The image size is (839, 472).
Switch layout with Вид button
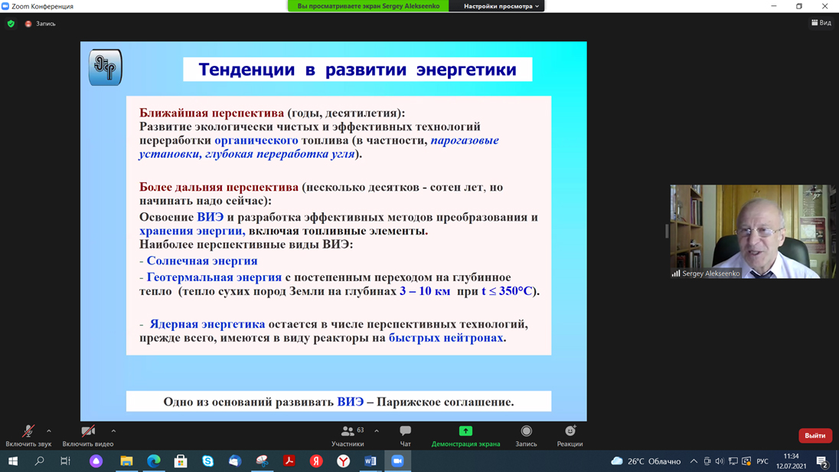tap(821, 23)
